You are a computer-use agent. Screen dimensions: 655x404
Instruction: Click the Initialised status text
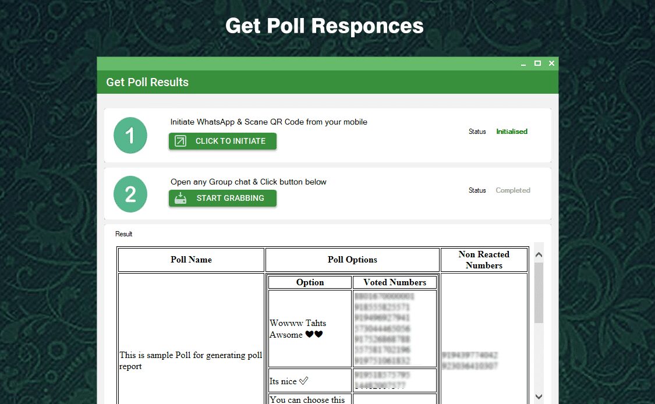(511, 132)
